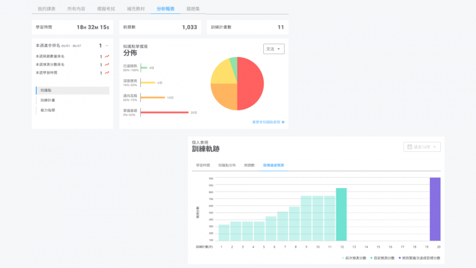Select 能力指標 in the side list
476x268 pixels.
(48, 110)
